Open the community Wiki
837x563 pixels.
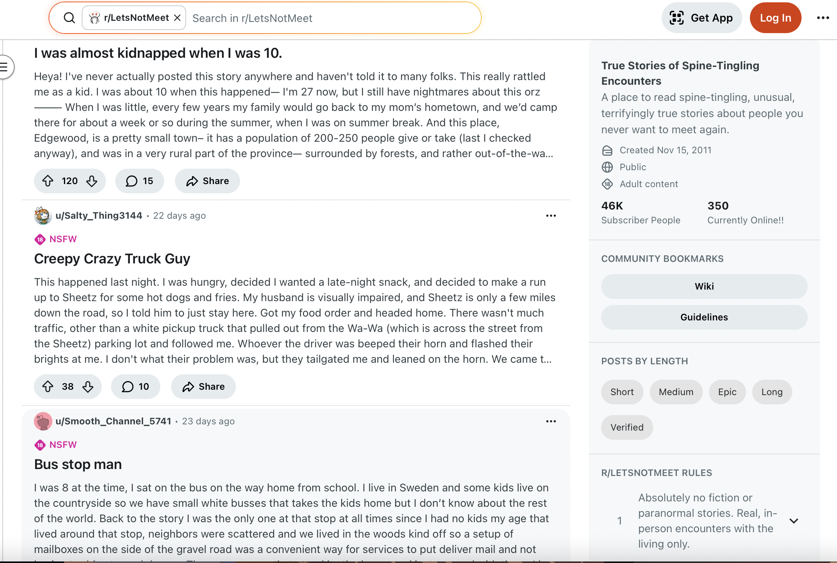[704, 287]
